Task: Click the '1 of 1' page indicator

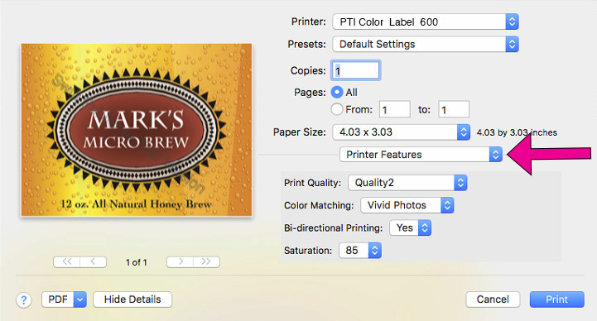Action: pos(137,262)
